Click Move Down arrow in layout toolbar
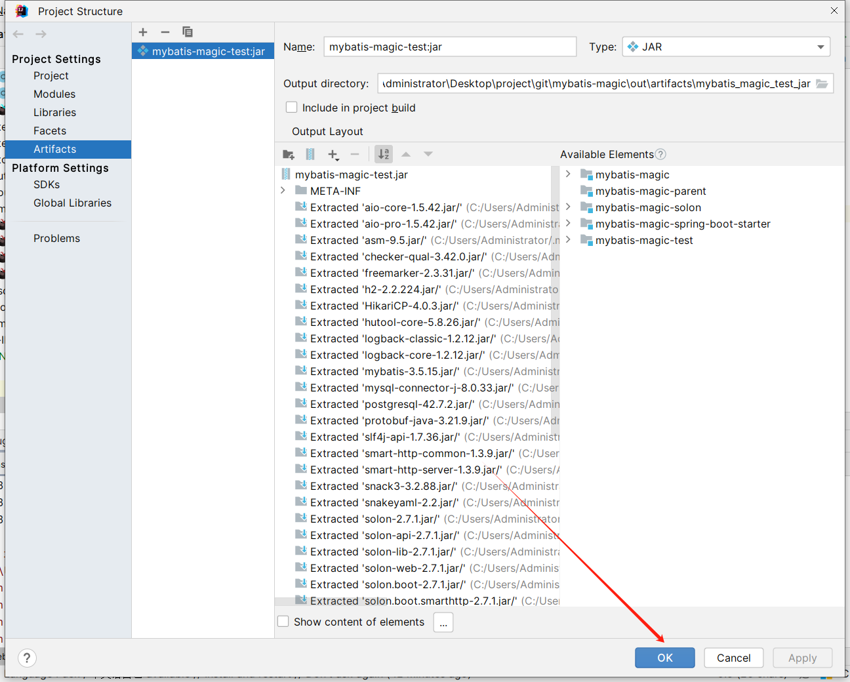This screenshot has height=682, width=850. pos(428,155)
